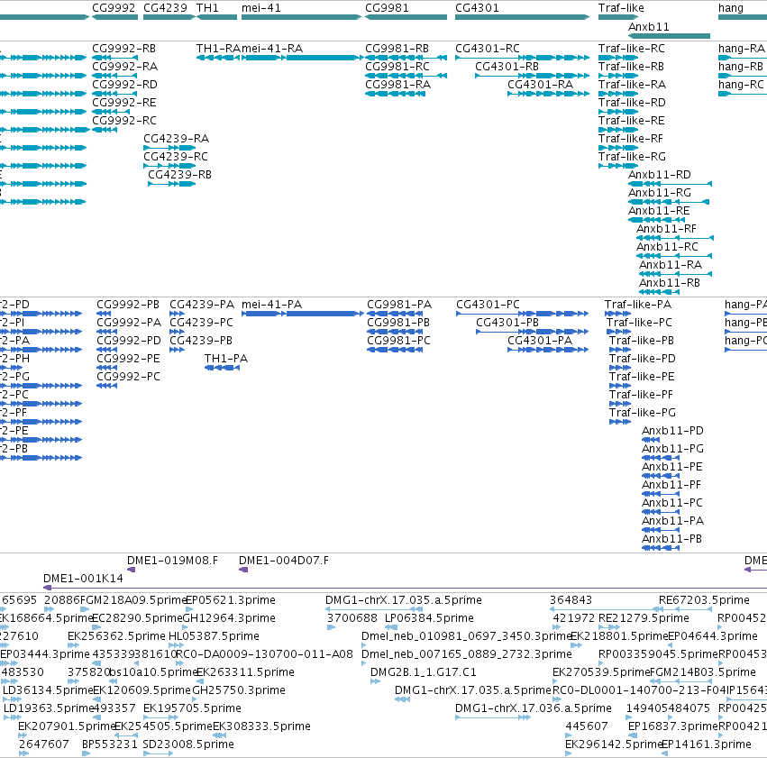Open EST RE21279.5prime
This screenshot has width=767, height=758.
(x=644, y=618)
